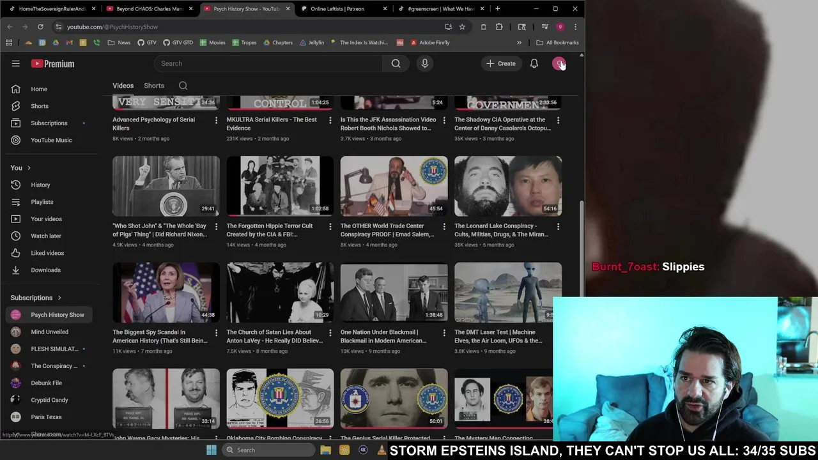The image size is (818, 460).
Task: Open the News bookmarks folder
Action: [119, 43]
